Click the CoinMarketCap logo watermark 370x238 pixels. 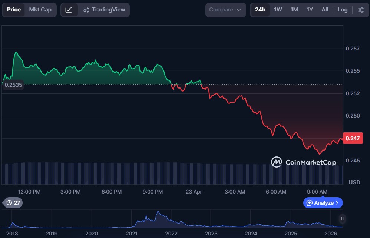coord(303,162)
